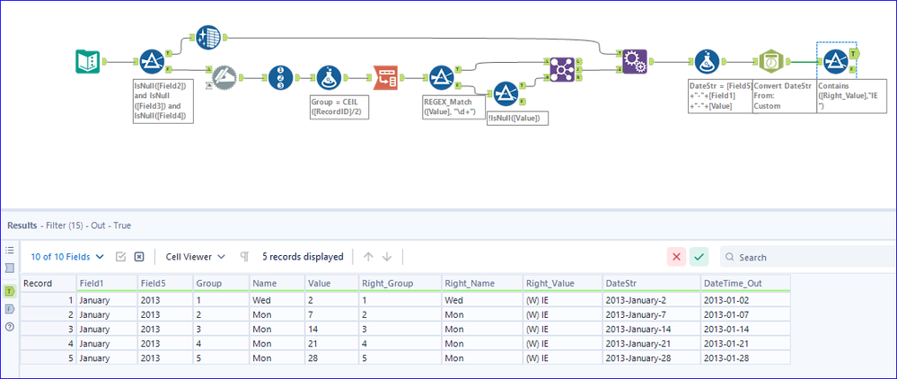Go to next record with down arrow
Screen dimensions: 897x379
click(387, 257)
